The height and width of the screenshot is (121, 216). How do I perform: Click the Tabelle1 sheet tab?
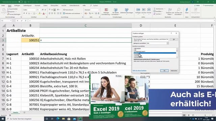click(16, 112)
